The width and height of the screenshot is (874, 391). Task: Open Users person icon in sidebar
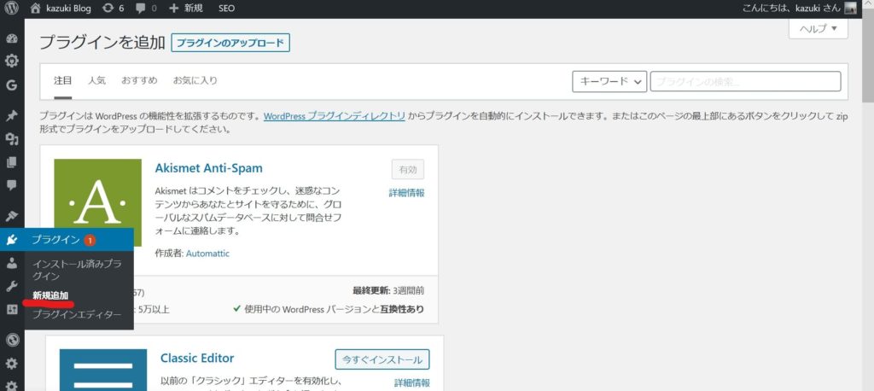tap(12, 263)
